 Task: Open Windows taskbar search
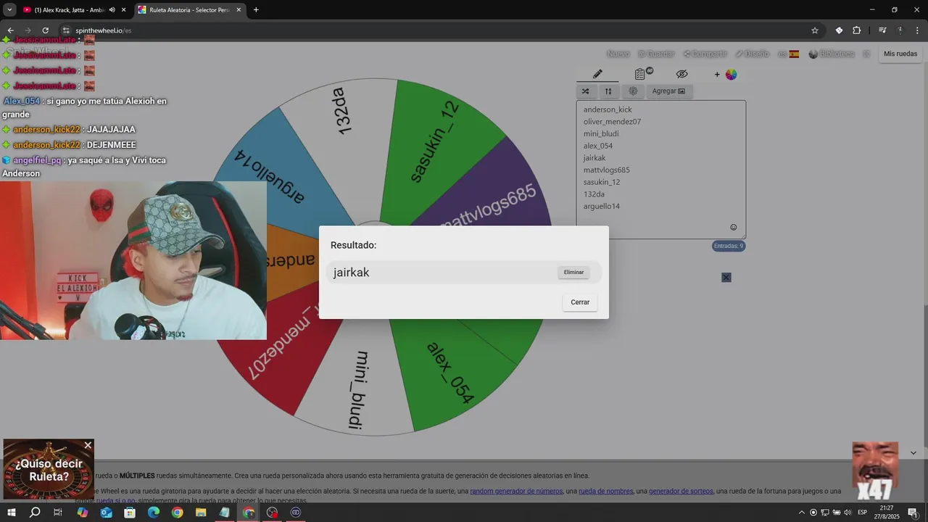pos(35,513)
